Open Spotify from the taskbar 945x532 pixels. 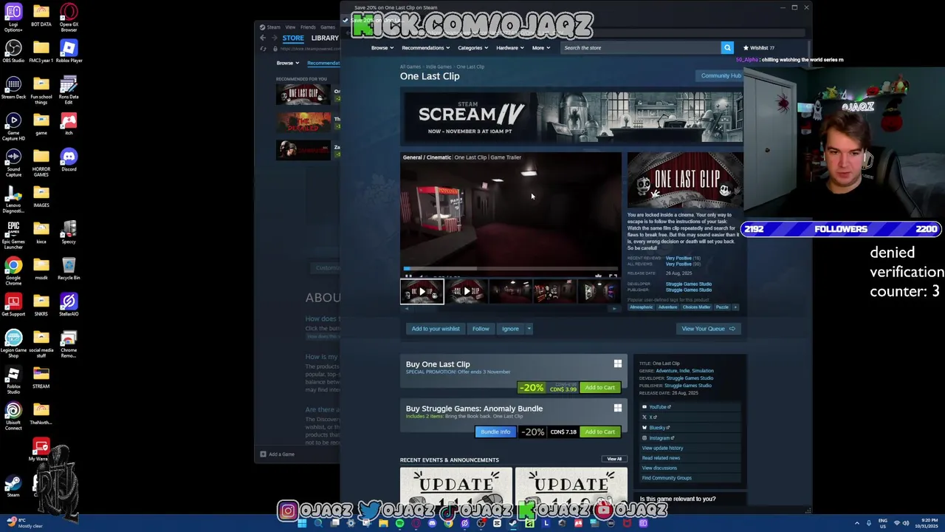tap(399, 524)
